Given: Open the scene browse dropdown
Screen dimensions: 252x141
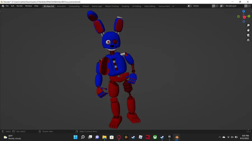Looking at the screenshot, I should coord(190,6).
